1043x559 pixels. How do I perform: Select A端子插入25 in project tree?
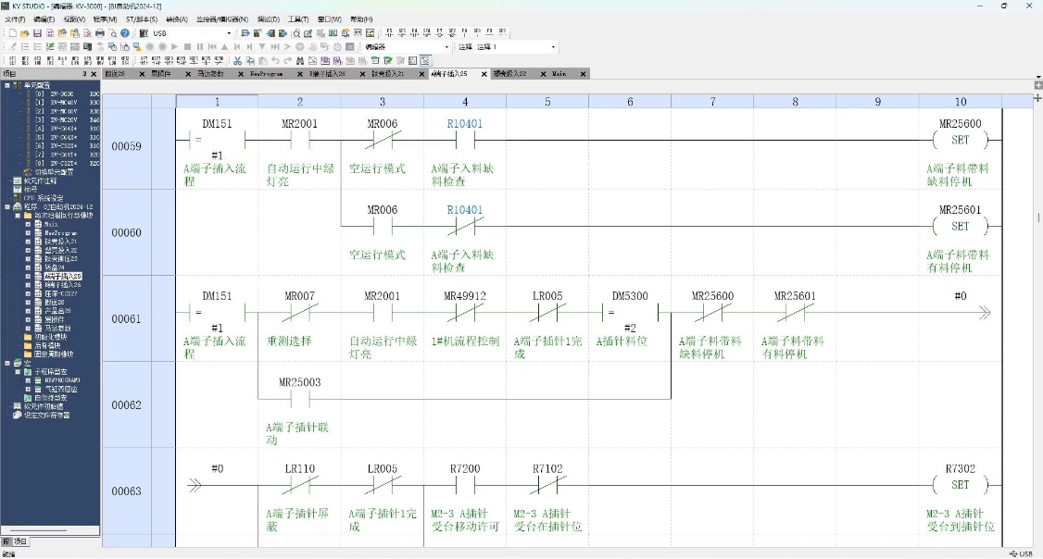tap(63, 276)
